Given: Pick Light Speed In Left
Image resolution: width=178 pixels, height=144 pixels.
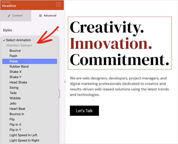Looking at the screenshot, I should click(x=30, y=135).
